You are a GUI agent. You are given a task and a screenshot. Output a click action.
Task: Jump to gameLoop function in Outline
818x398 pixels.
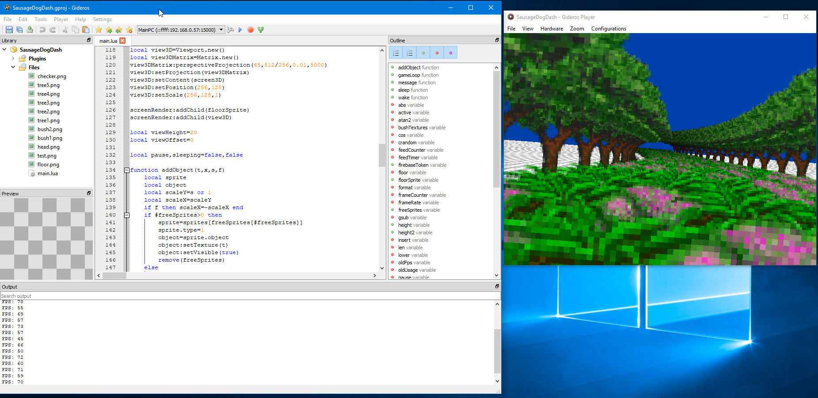(418, 75)
